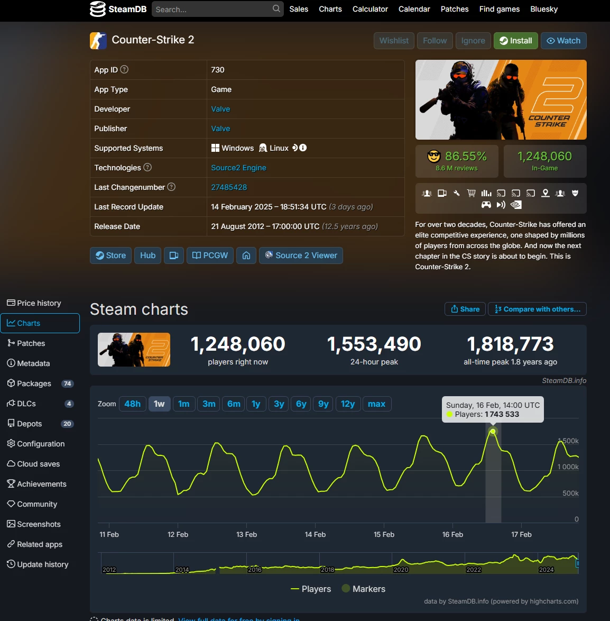Screen dimensions: 610x621
Task: Click the map-pin location icon under the rating
Action: (545, 194)
